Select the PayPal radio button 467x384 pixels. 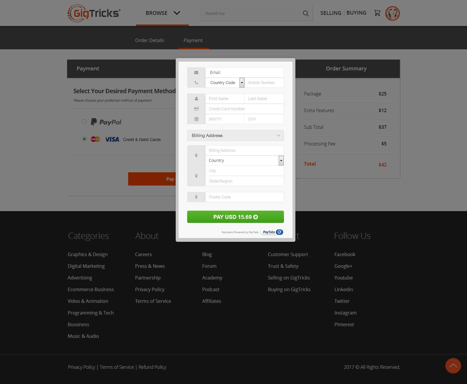(x=84, y=121)
